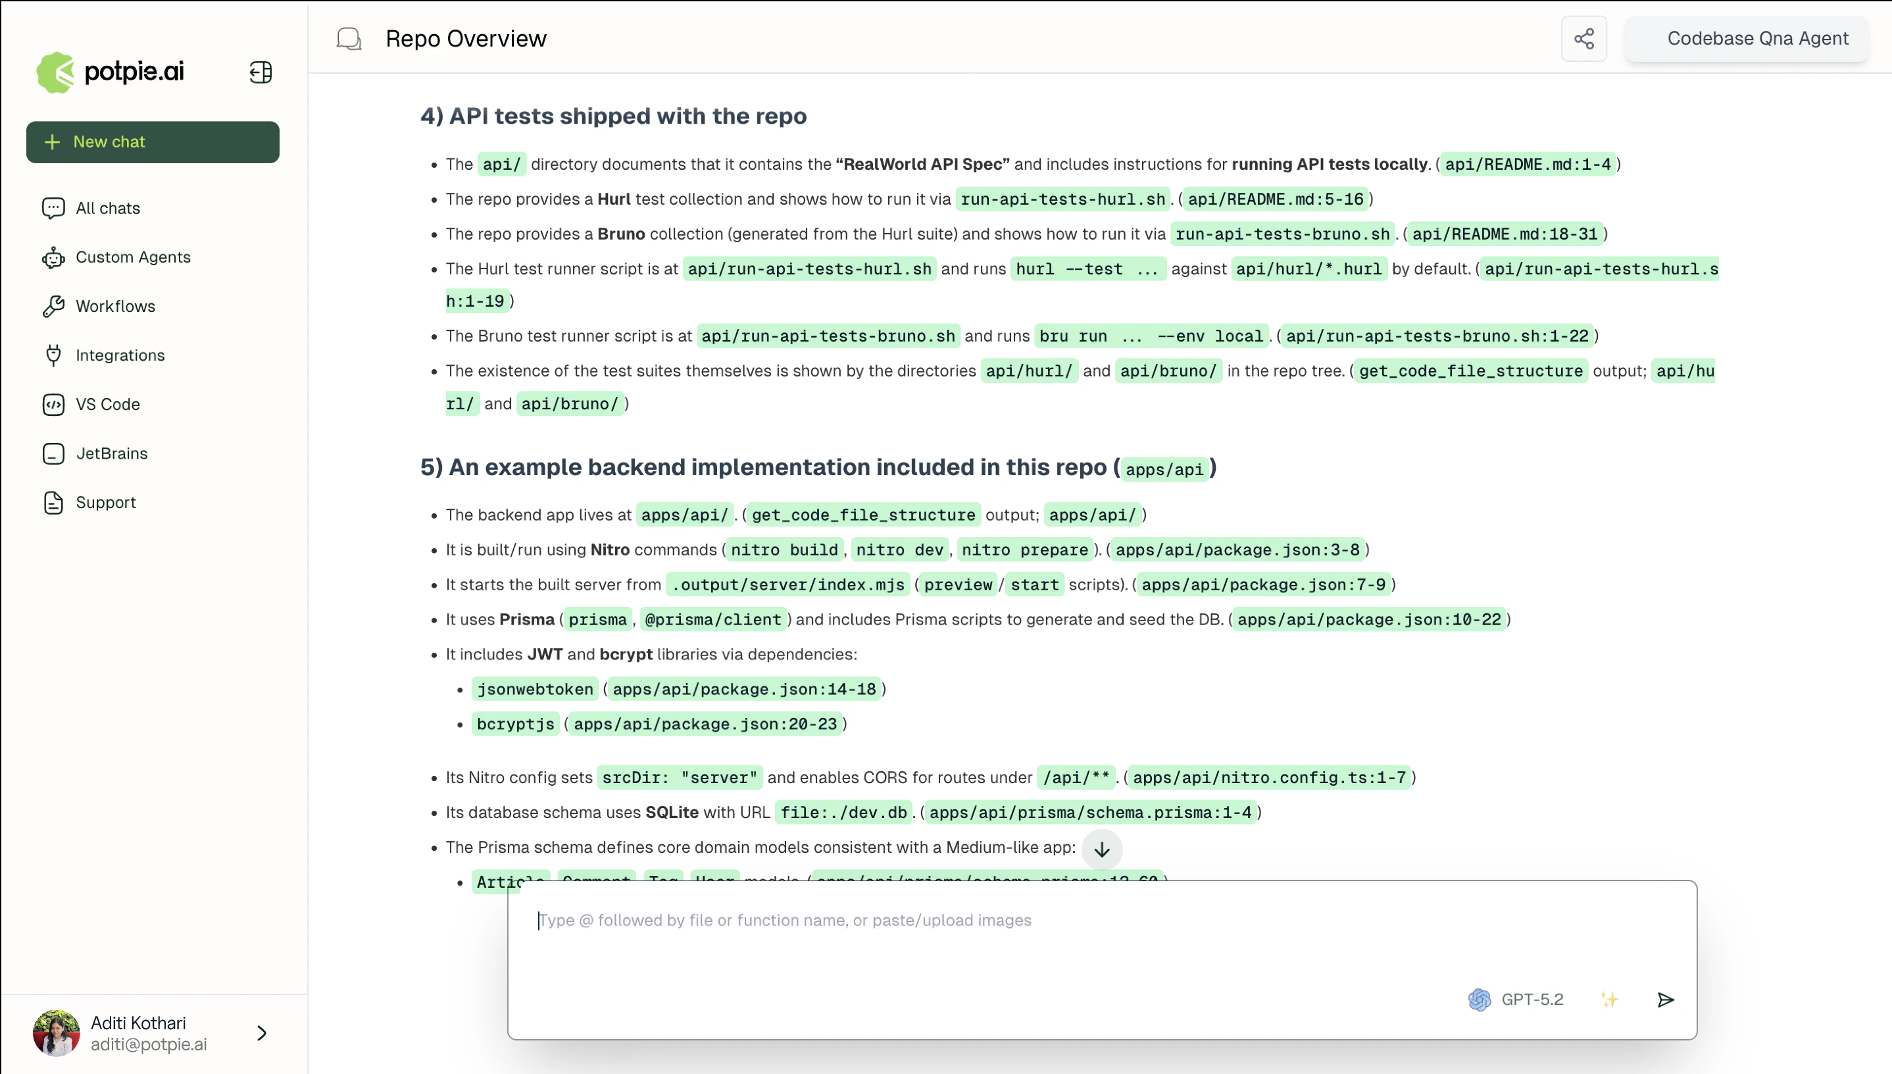Open the Custom Agents section

[x=133, y=257]
